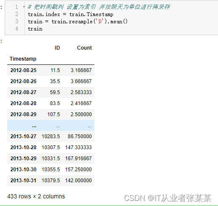218x206 pixels.
Task: Click ID value 10307.5
Action: (51, 148)
